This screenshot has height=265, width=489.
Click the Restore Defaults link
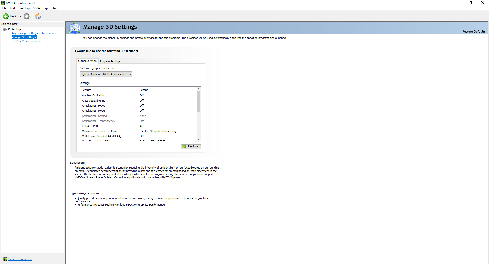coord(474,32)
